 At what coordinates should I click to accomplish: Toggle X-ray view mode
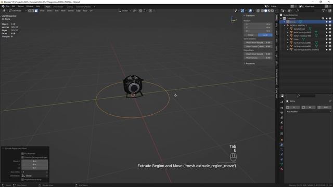258,10
